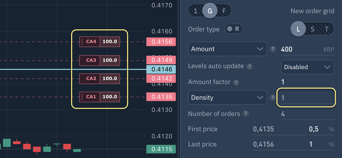
Task: Select the L order side option
Action: point(298,29)
